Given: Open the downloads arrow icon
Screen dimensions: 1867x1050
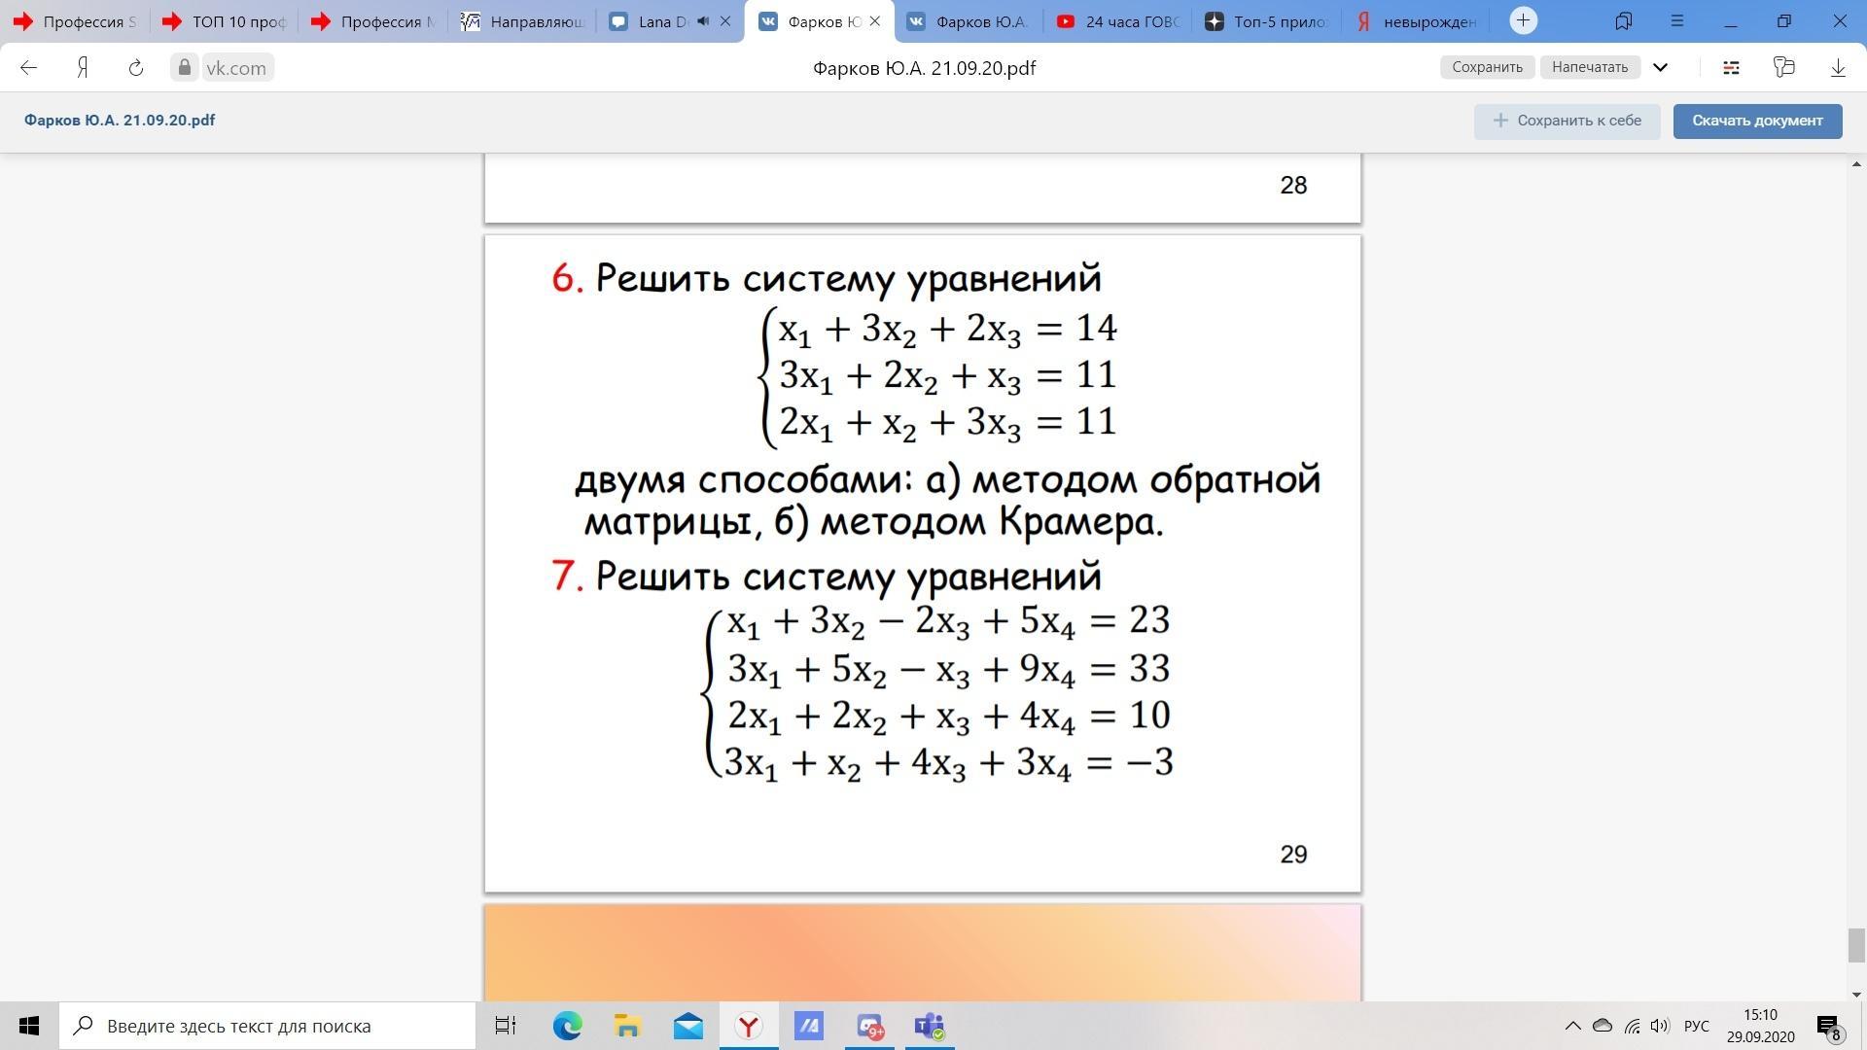Looking at the screenshot, I should coord(1838,67).
